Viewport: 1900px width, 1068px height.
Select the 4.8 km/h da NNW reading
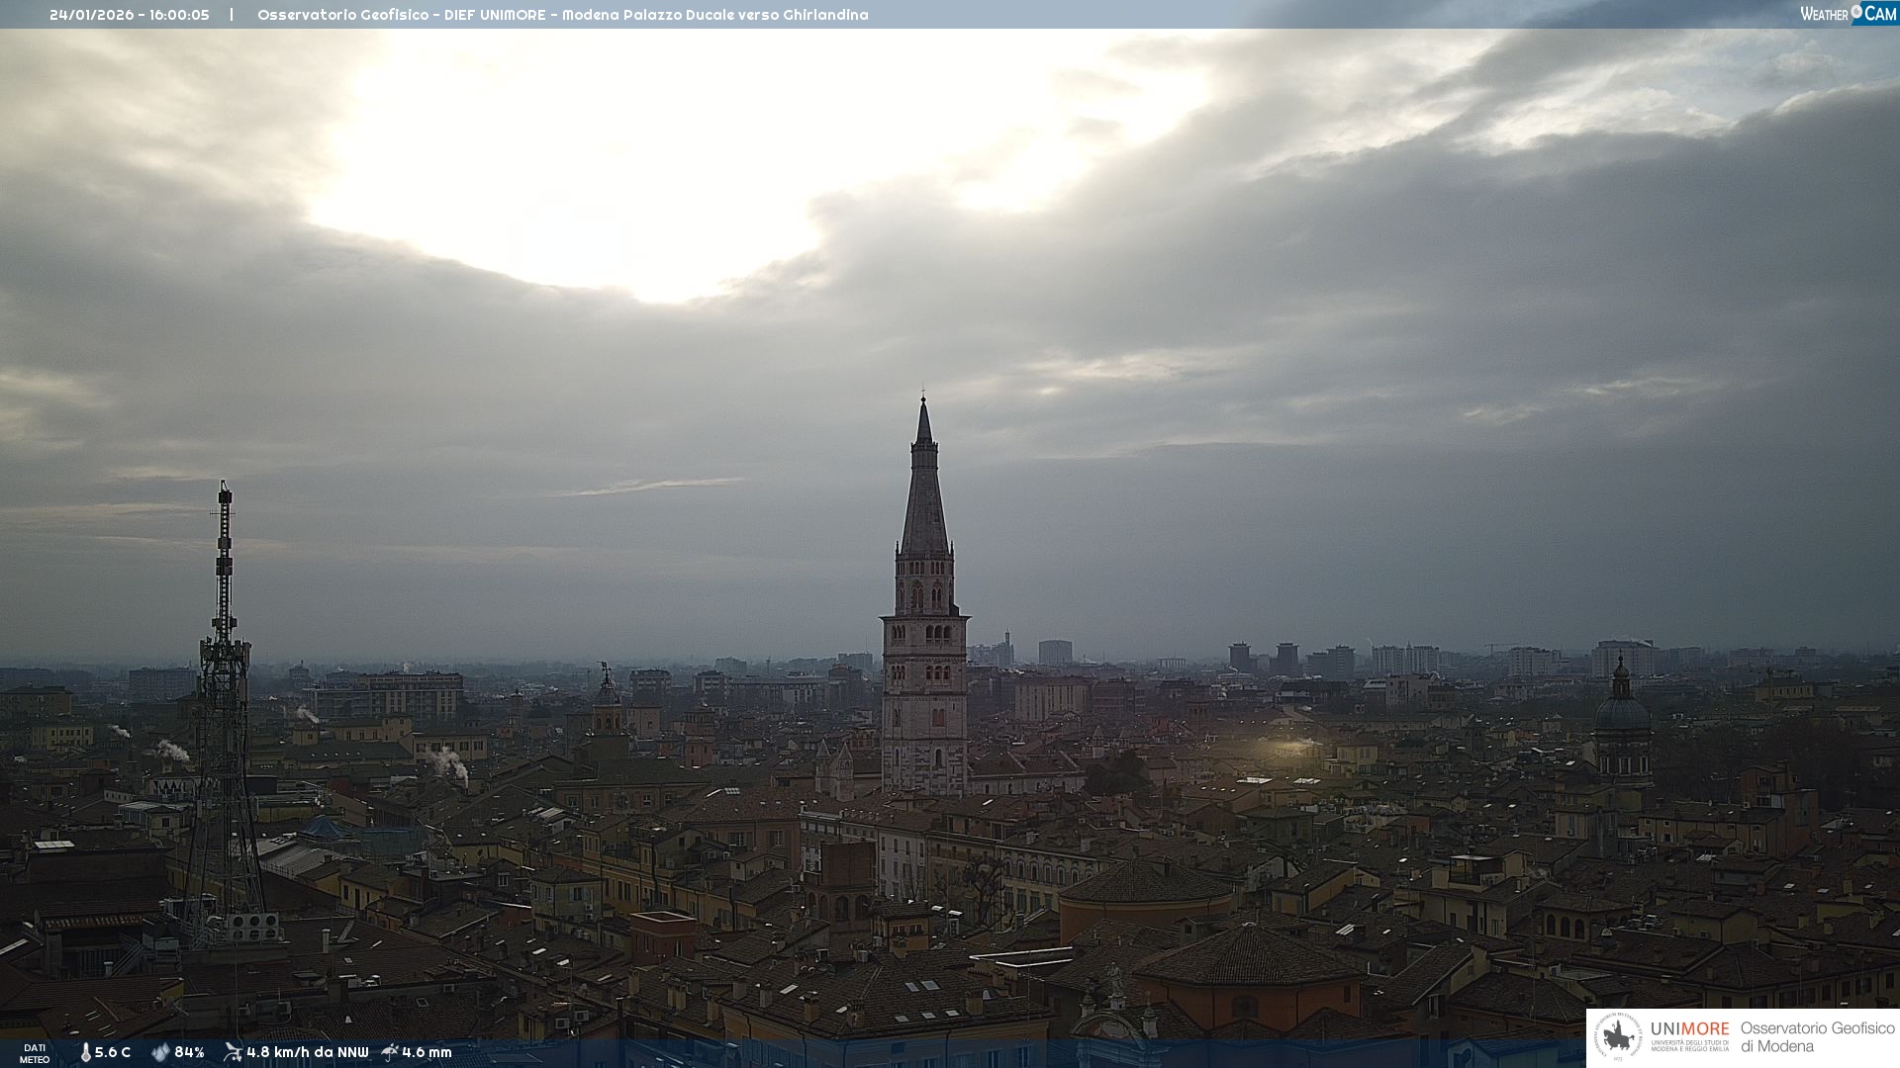(x=307, y=1052)
